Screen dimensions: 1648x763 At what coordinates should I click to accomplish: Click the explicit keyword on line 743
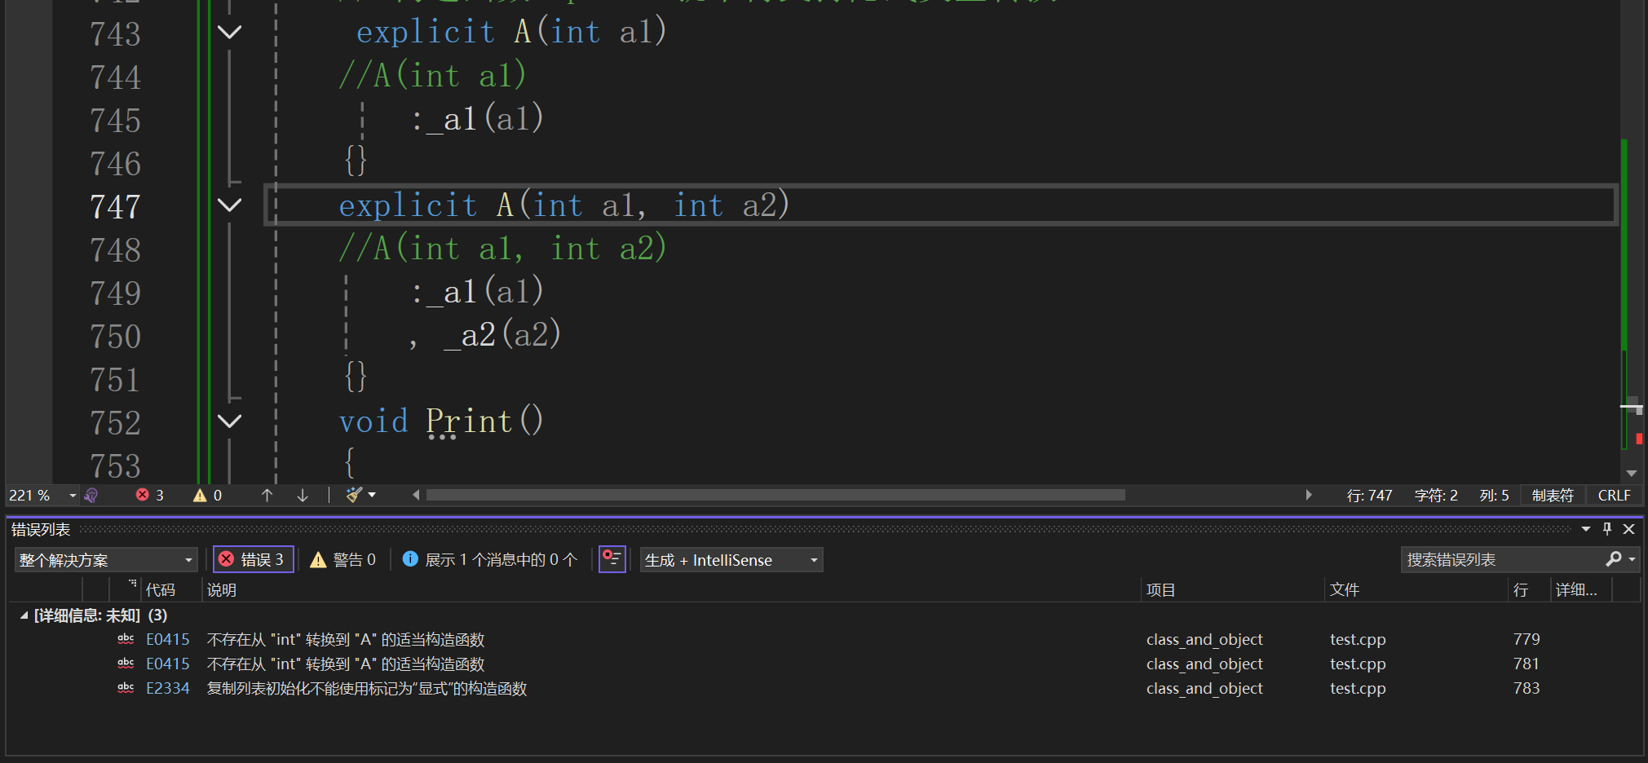[x=425, y=33]
